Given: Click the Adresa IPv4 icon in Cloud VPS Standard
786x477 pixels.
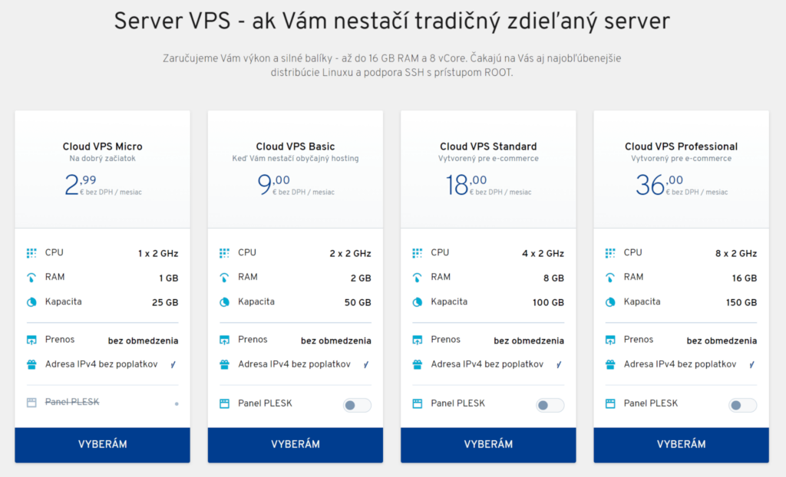Looking at the screenshot, I should 418,365.
